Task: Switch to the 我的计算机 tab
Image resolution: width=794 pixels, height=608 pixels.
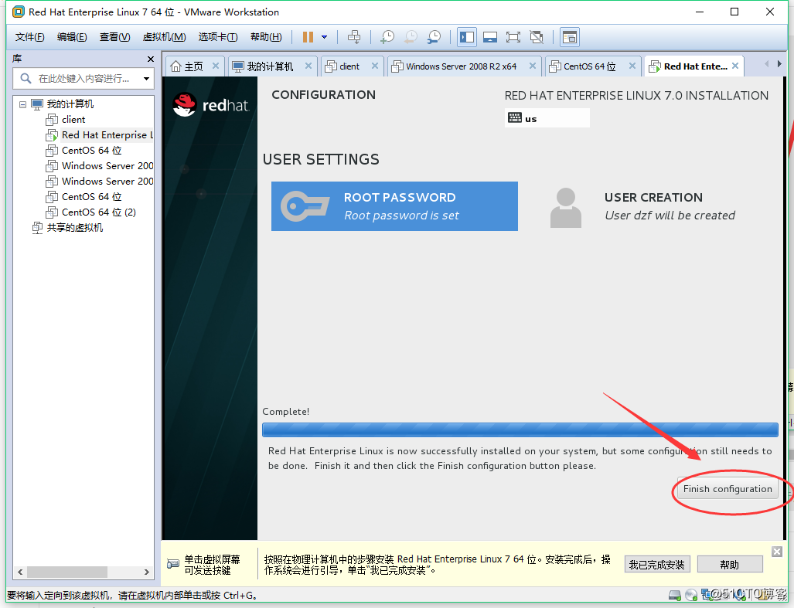Action: point(270,66)
